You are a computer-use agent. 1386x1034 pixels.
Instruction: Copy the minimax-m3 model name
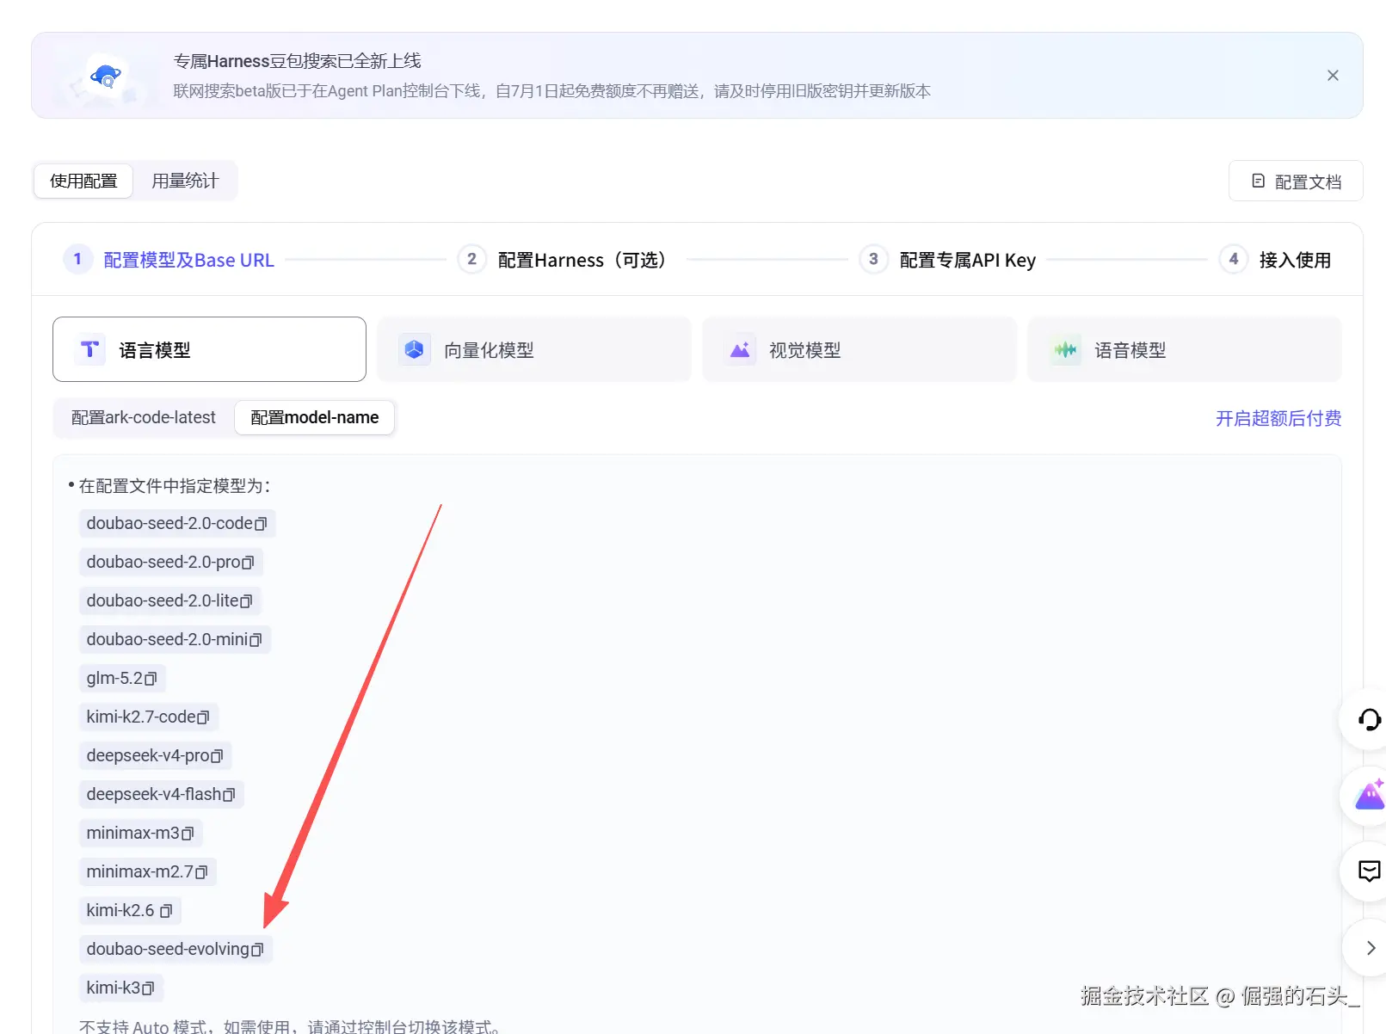[x=188, y=834]
